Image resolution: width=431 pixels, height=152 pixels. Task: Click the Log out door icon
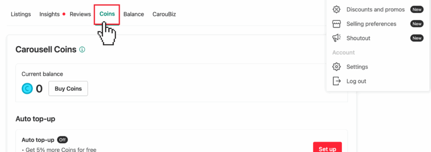pos(336,81)
